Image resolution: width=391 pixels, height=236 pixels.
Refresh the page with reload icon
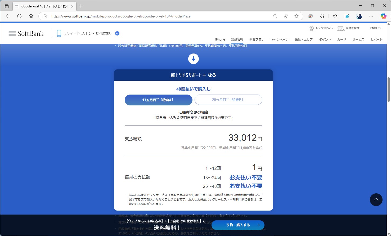(19, 16)
